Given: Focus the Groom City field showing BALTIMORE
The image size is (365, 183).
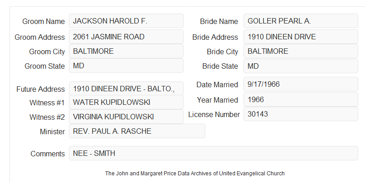Looking at the screenshot, I should click(126, 51).
